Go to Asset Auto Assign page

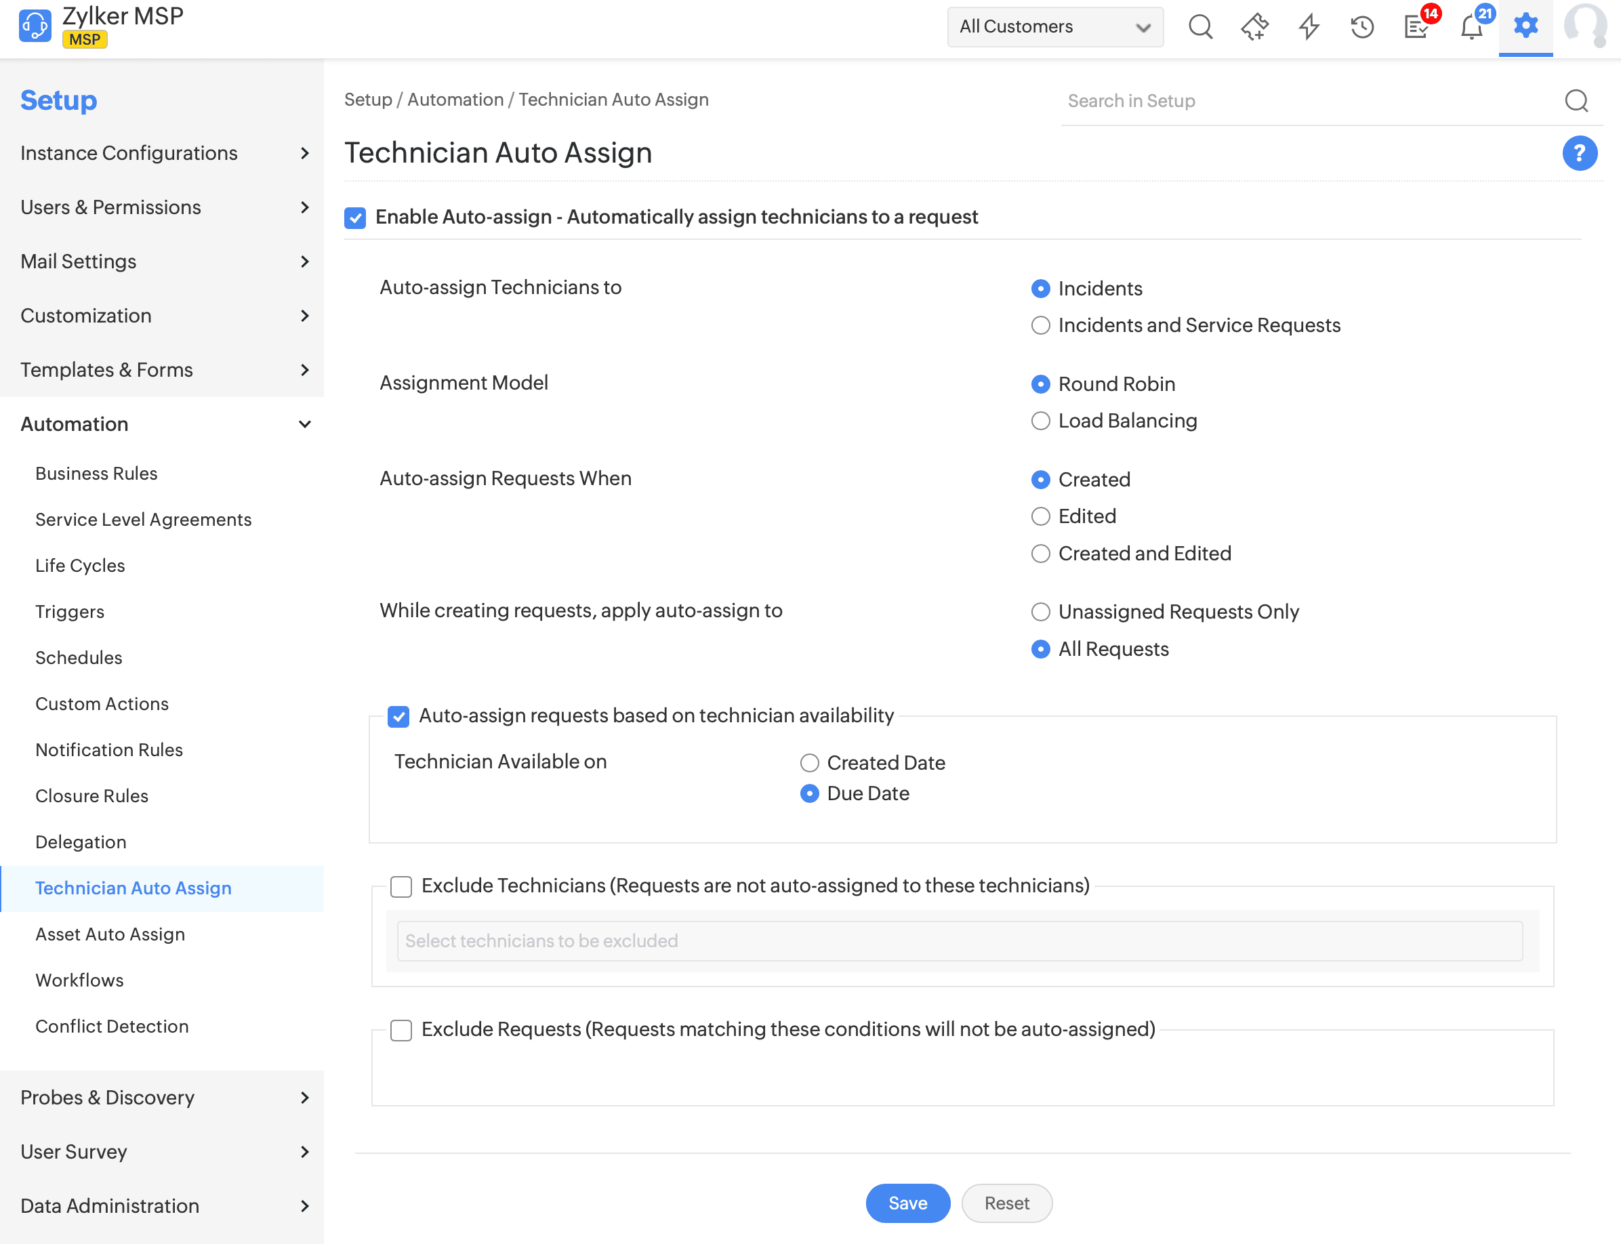[x=110, y=934]
